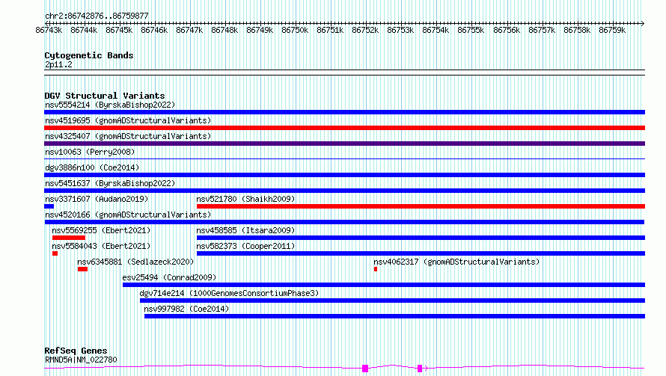Select the blue nsv5451637 variant bar
Image resolution: width=666 pixels, height=376 pixels.
coord(344,191)
